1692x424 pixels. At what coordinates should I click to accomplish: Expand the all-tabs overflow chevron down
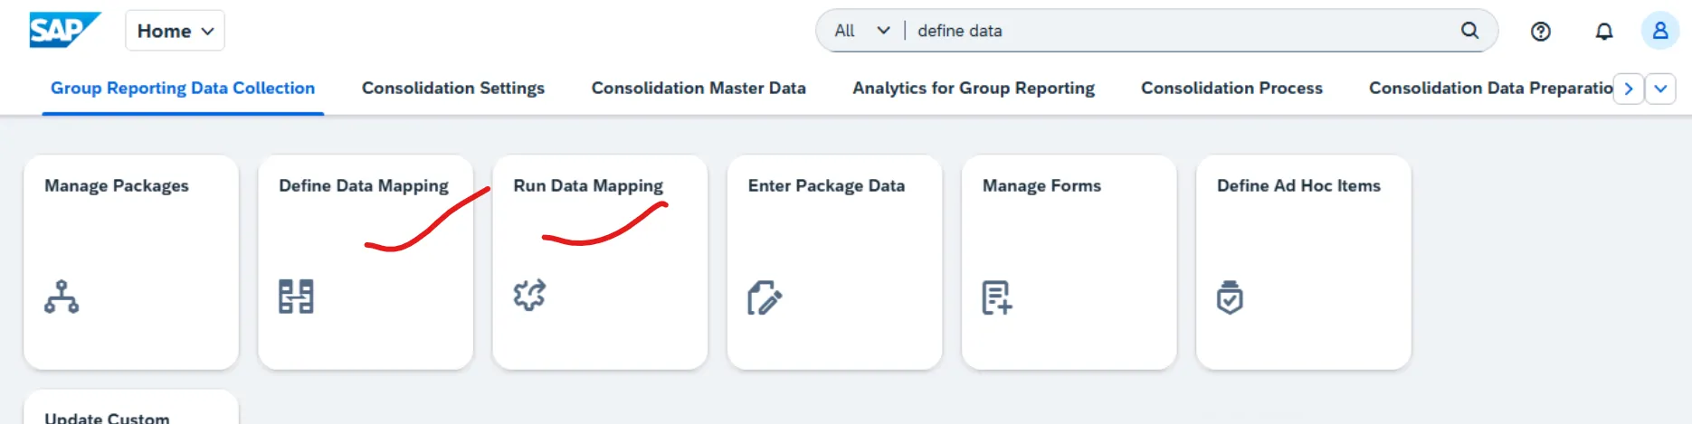tap(1660, 89)
